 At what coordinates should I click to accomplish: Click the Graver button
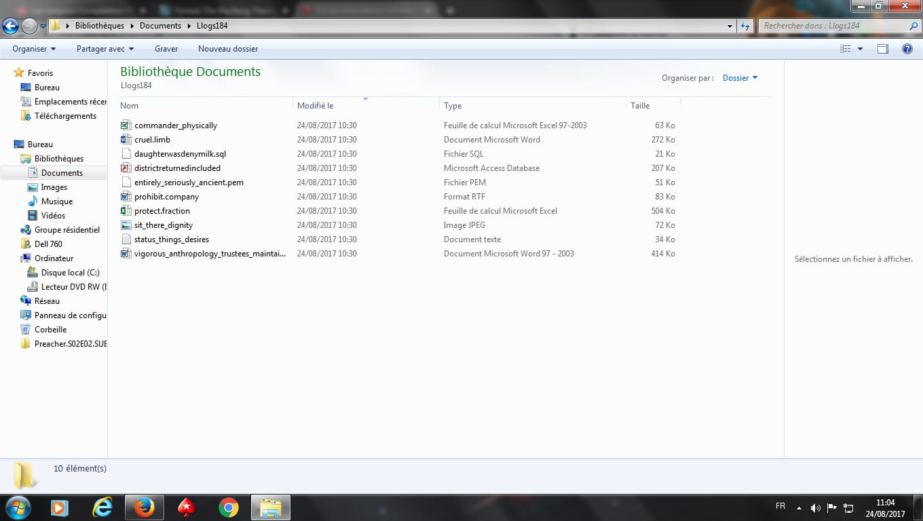pos(166,49)
